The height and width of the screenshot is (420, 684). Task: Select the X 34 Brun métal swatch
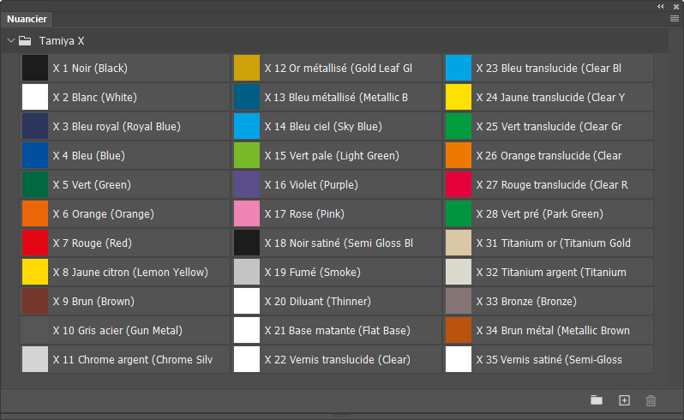pyautogui.click(x=459, y=331)
